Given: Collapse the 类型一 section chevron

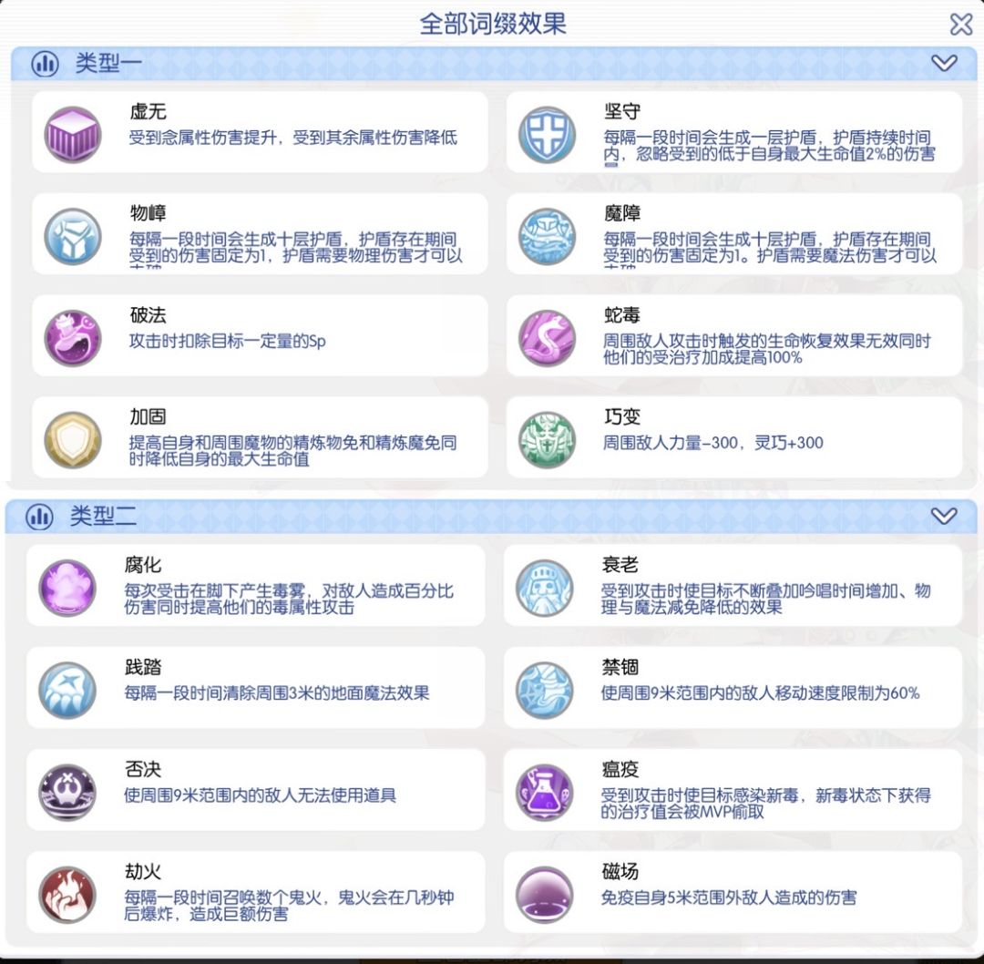Looking at the screenshot, I should (944, 63).
